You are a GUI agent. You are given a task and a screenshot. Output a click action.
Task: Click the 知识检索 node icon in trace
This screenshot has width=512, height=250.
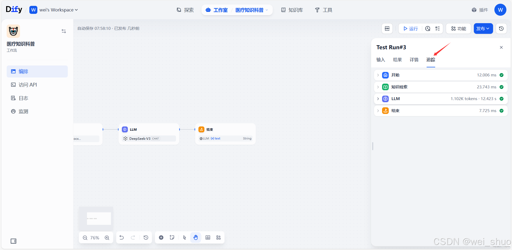[x=385, y=87]
